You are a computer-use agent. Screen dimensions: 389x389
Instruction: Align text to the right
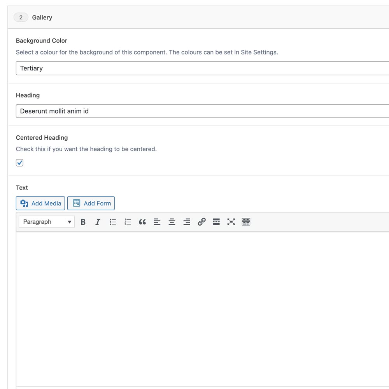tap(187, 222)
